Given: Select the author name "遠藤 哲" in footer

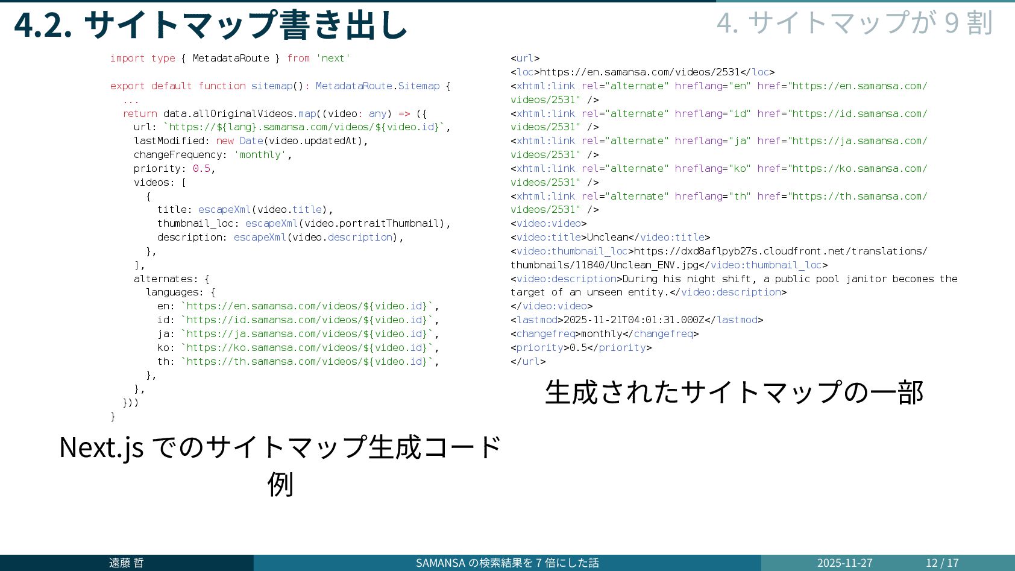Looking at the screenshot, I should [x=127, y=563].
